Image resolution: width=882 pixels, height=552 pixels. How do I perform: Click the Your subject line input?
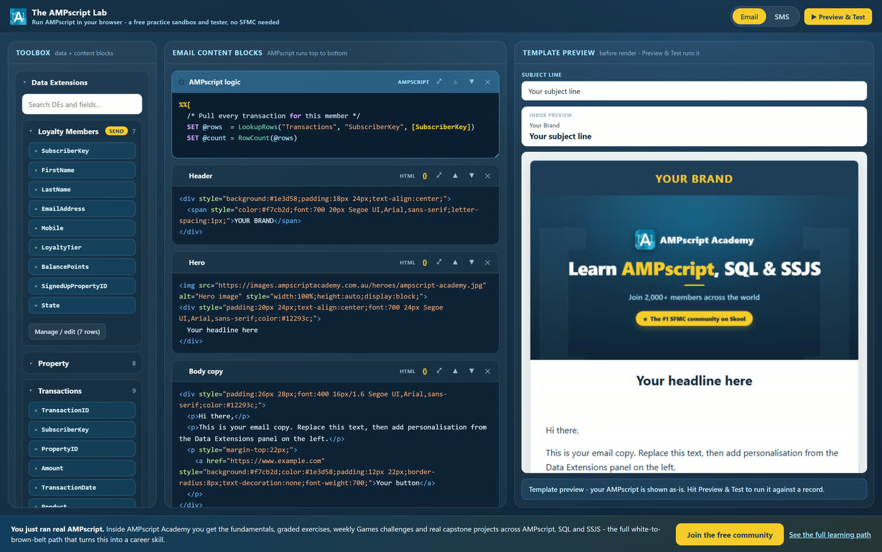coord(694,91)
